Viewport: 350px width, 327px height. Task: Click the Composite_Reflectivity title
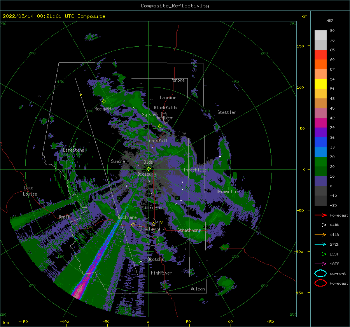pyautogui.click(x=175, y=6)
